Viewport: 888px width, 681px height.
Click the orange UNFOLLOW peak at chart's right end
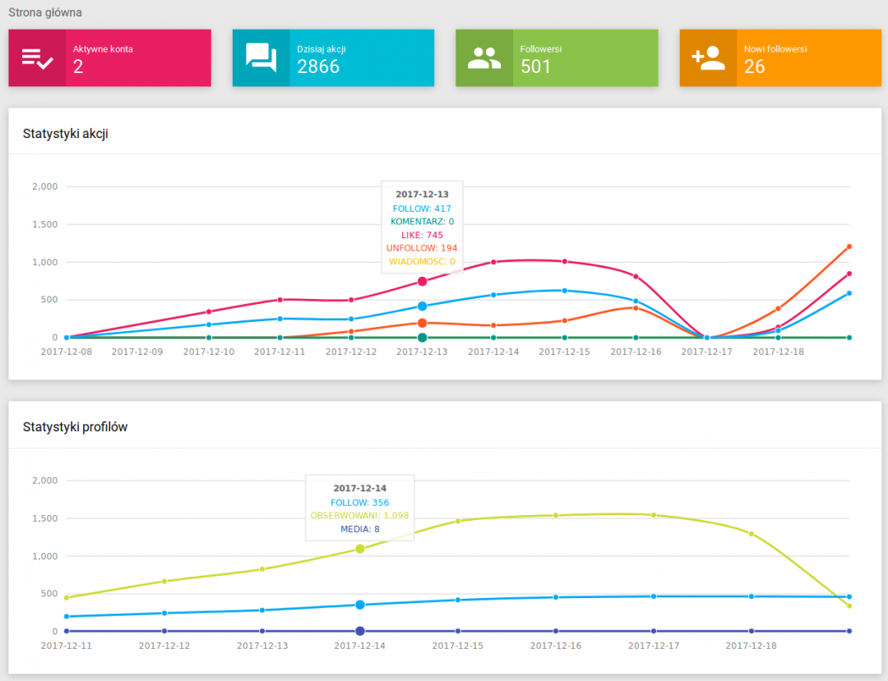(x=849, y=246)
